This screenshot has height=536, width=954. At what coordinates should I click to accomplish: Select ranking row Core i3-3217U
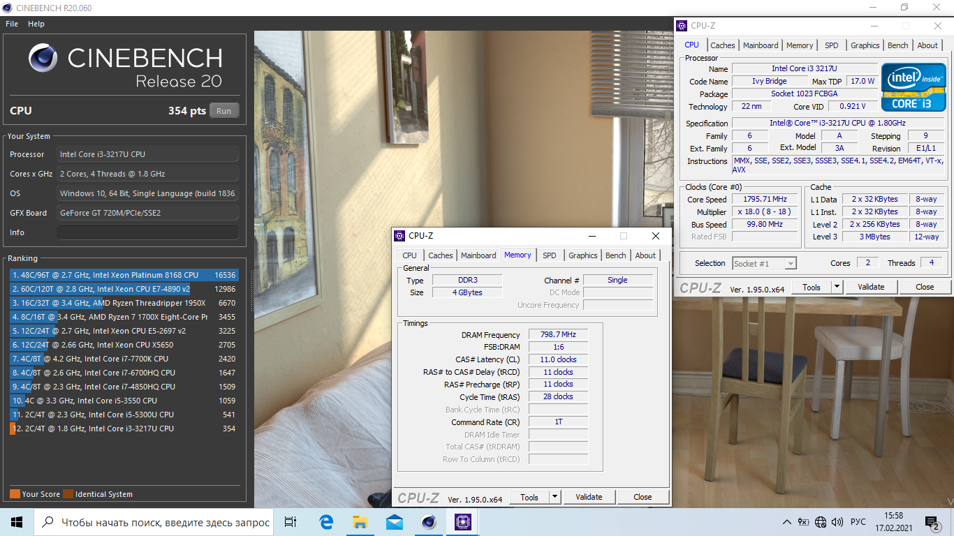pos(124,429)
